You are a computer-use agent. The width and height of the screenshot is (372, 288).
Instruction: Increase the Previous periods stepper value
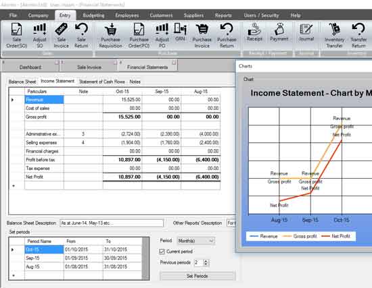206,261
